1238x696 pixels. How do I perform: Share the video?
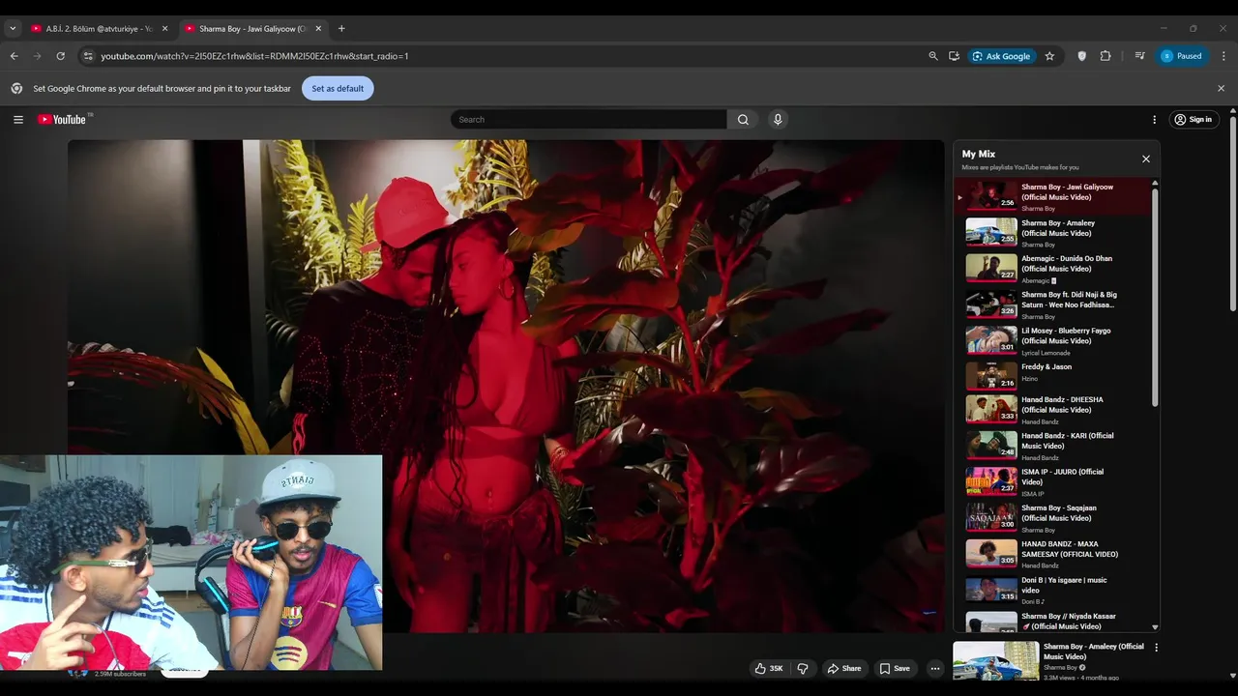pyautogui.click(x=843, y=668)
